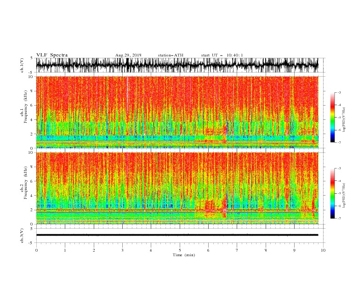Click time axis tick label "5"
The height and width of the screenshot is (281, 364).
180,250
